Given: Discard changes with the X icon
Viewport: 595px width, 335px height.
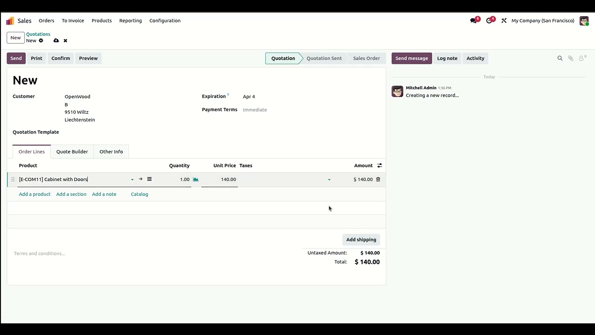Looking at the screenshot, I should click(65, 40).
